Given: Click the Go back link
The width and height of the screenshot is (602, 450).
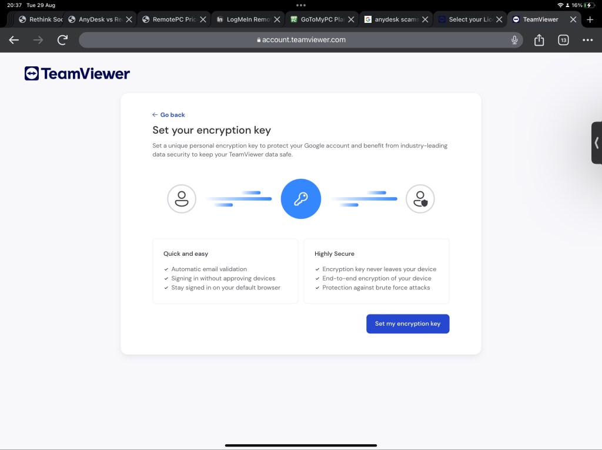Looking at the screenshot, I should click(x=169, y=114).
